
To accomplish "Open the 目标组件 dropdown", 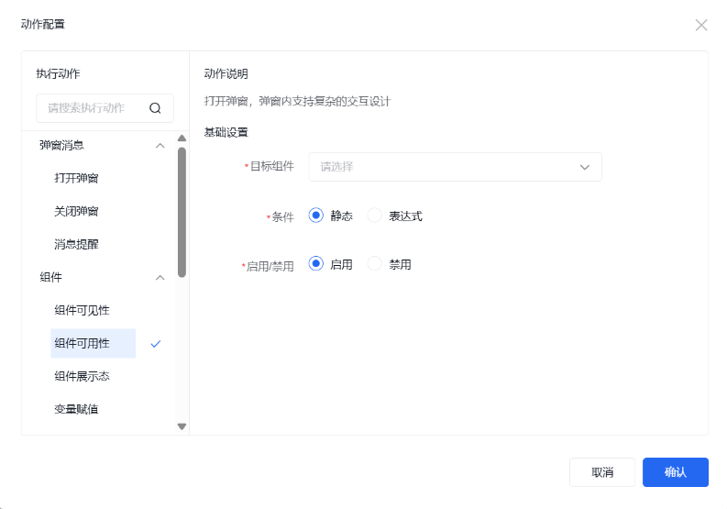I will [x=455, y=167].
